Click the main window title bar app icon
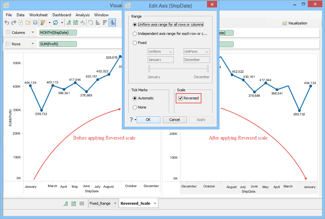325x219 pixels. [x=6, y=5]
